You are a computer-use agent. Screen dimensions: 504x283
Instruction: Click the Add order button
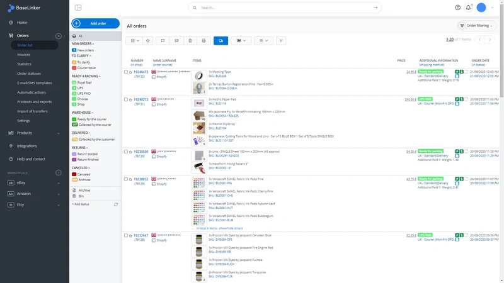(96, 23)
